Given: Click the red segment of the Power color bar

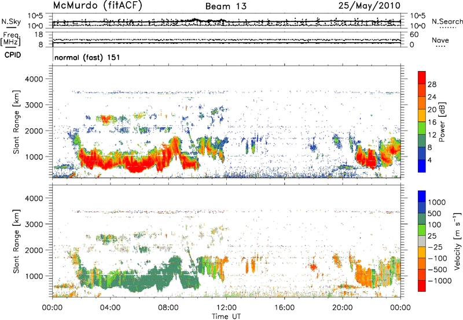Looking at the screenshot, I should pos(422,77).
